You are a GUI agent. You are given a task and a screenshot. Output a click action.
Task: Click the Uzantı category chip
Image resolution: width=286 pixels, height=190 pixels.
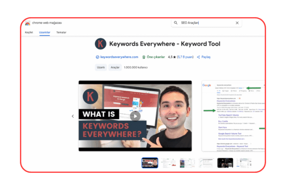(x=101, y=67)
